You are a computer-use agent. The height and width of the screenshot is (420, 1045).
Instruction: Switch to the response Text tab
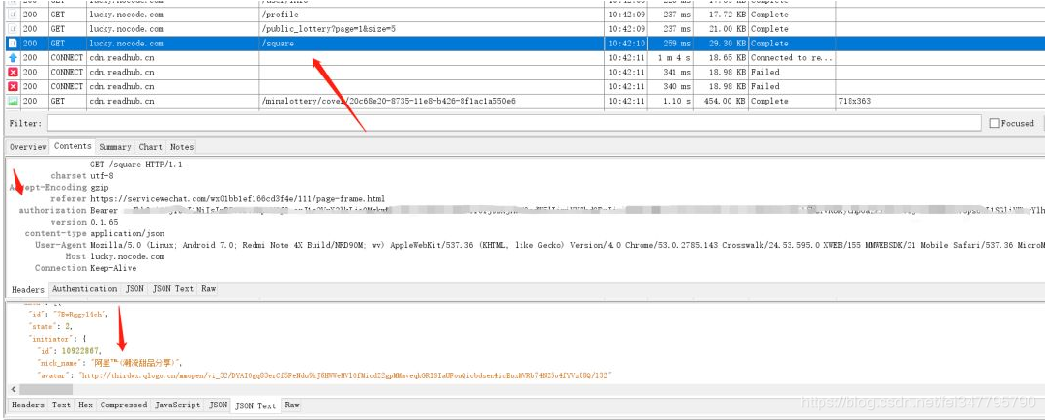tap(61, 405)
